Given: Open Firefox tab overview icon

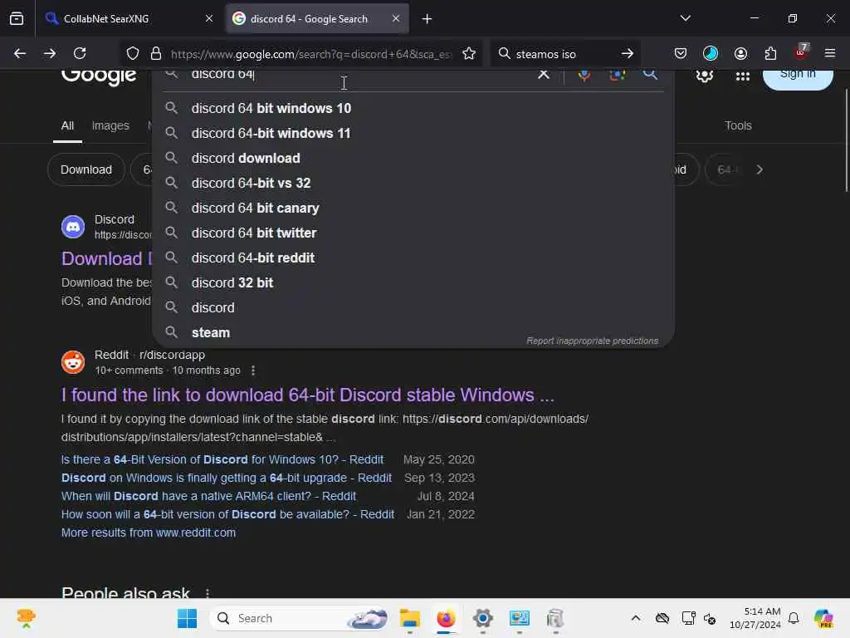Looking at the screenshot, I should (17, 18).
